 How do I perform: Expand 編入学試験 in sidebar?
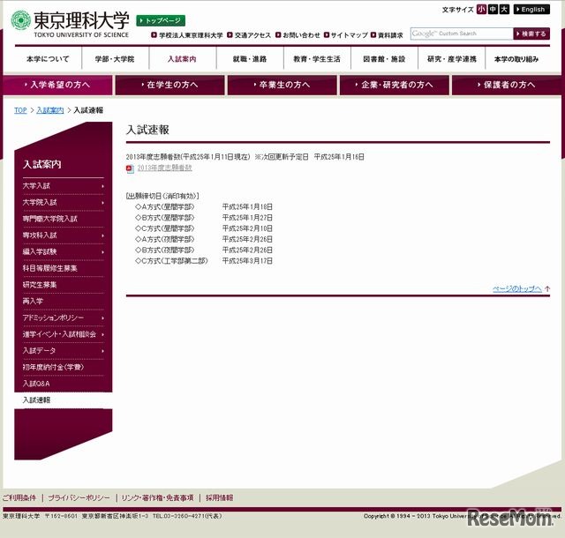[x=64, y=252]
